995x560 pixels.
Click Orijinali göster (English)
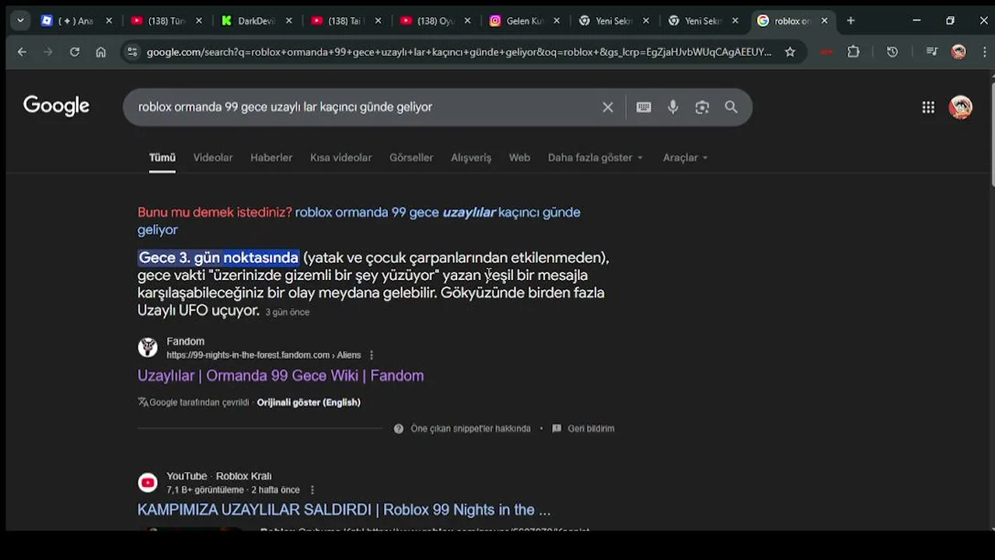(x=309, y=402)
